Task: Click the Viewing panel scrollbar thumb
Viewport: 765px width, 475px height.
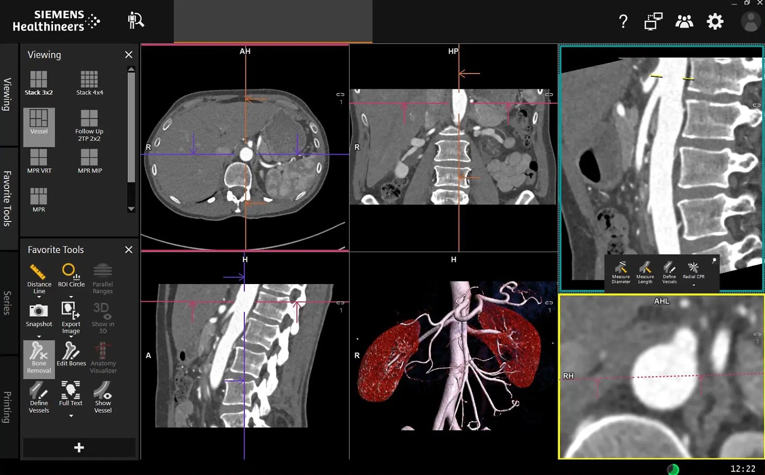Action: [131, 127]
